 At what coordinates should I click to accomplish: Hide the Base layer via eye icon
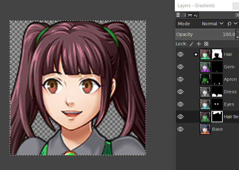coord(180,129)
